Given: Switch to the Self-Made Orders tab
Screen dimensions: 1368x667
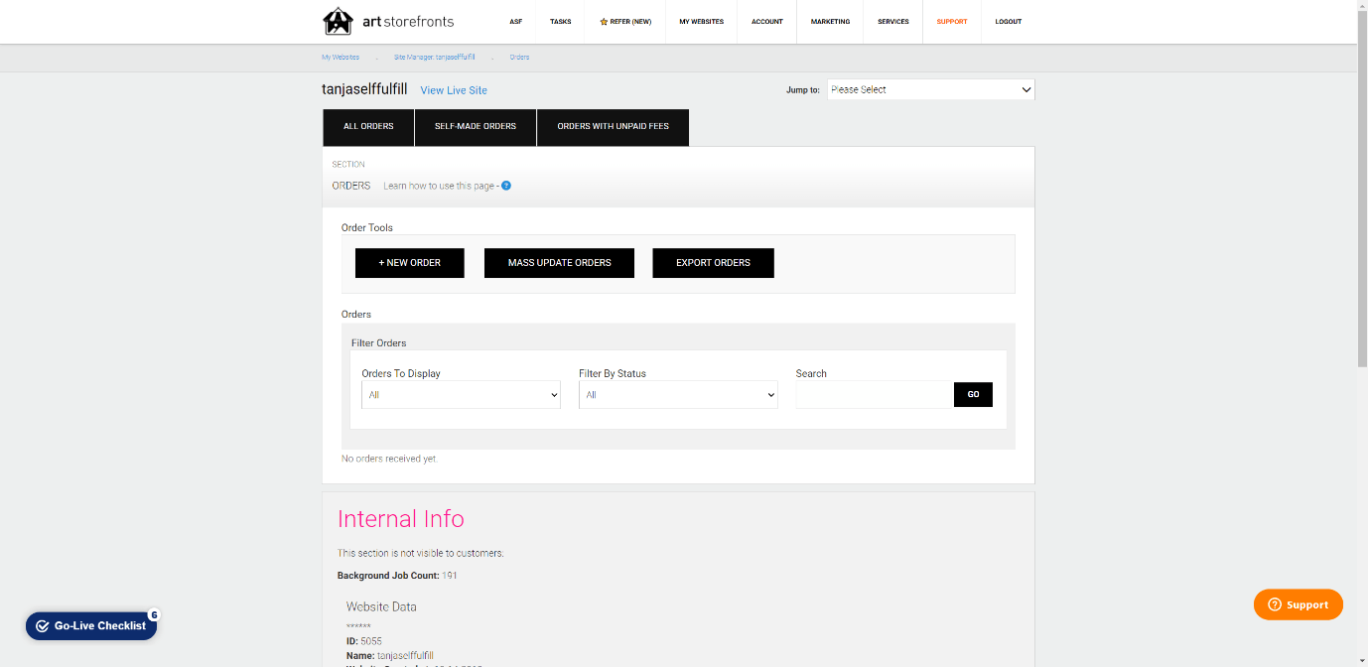Looking at the screenshot, I should tap(476, 127).
